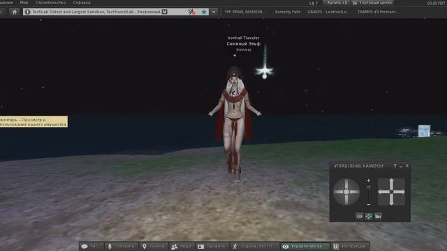Open the Люди people toolbar button
447x251 pixels.
(x=182, y=246)
